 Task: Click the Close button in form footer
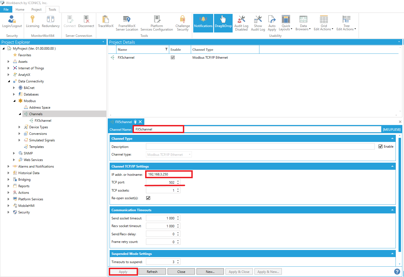coord(181,272)
